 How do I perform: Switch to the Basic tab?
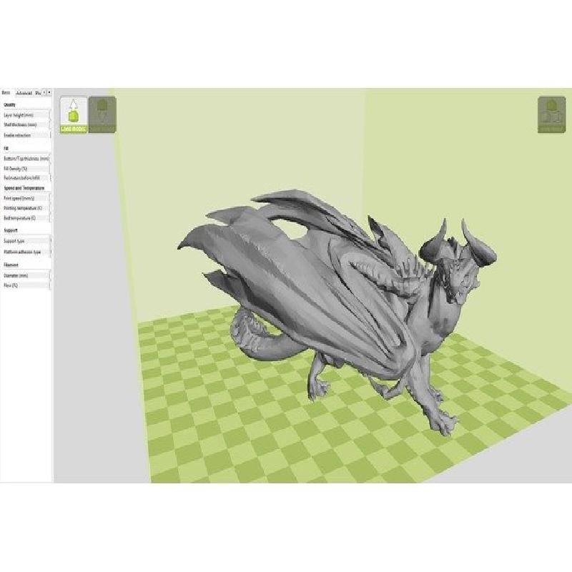tap(6, 93)
